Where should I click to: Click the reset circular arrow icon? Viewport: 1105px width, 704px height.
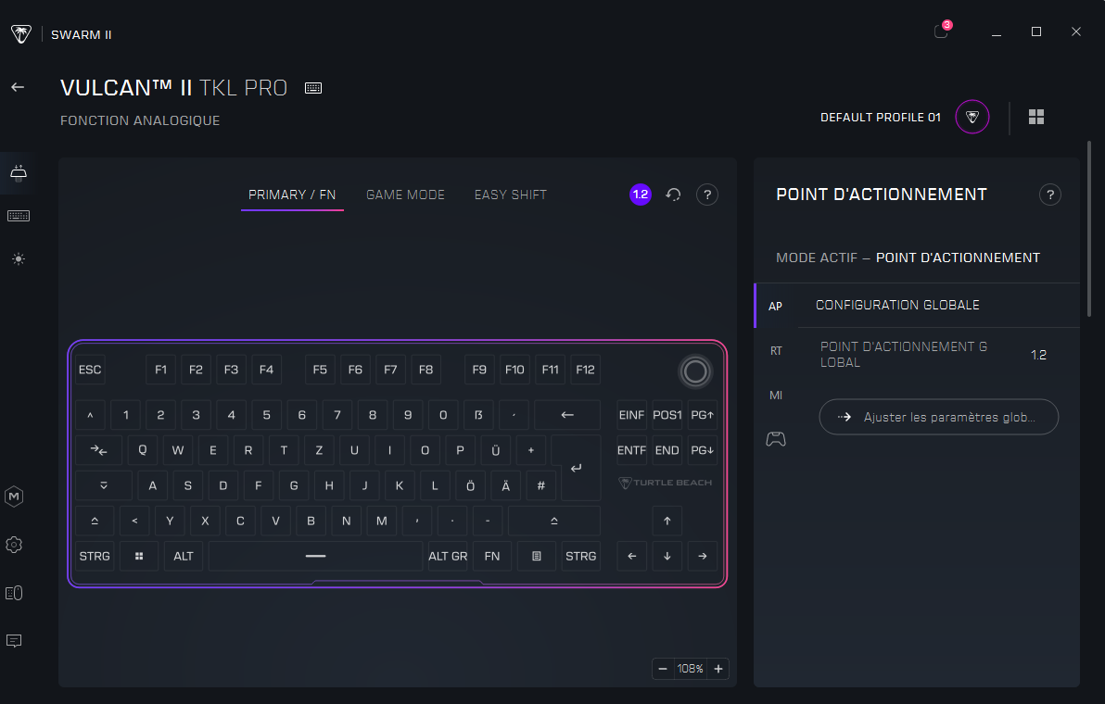pyautogui.click(x=674, y=195)
